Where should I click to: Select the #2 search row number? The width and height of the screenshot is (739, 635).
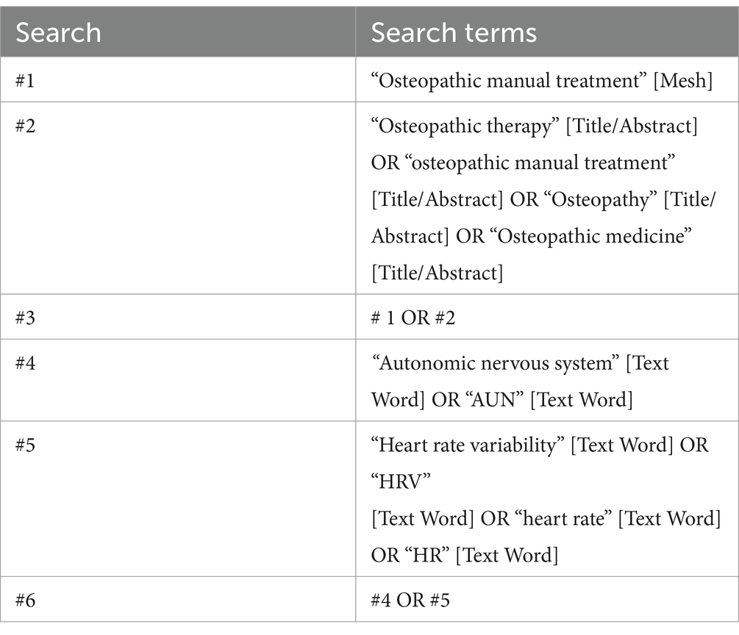tap(25, 126)
